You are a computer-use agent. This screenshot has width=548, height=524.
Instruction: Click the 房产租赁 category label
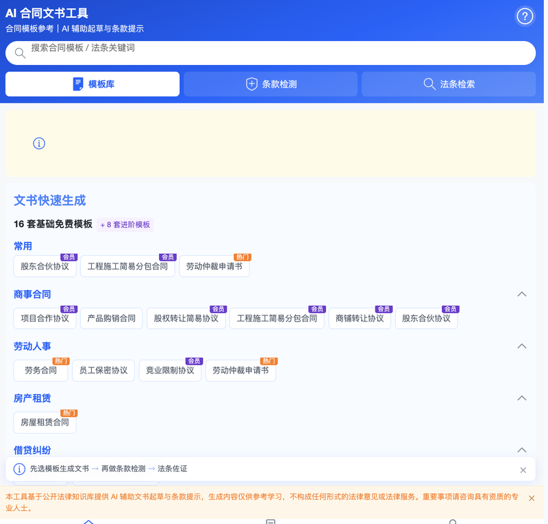pyautogui.click(x=32, y=398)
